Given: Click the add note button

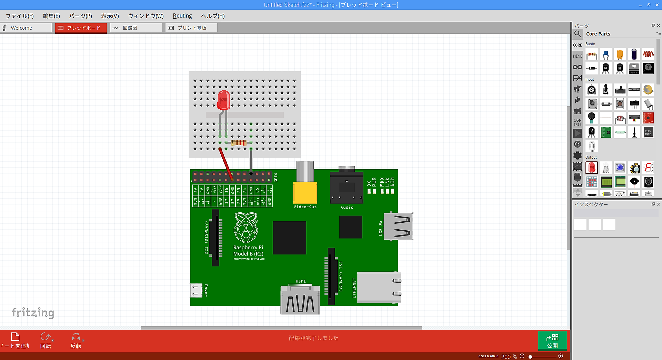Looking at the screenshot, I should pyautogui.click(x=15, y=341).
